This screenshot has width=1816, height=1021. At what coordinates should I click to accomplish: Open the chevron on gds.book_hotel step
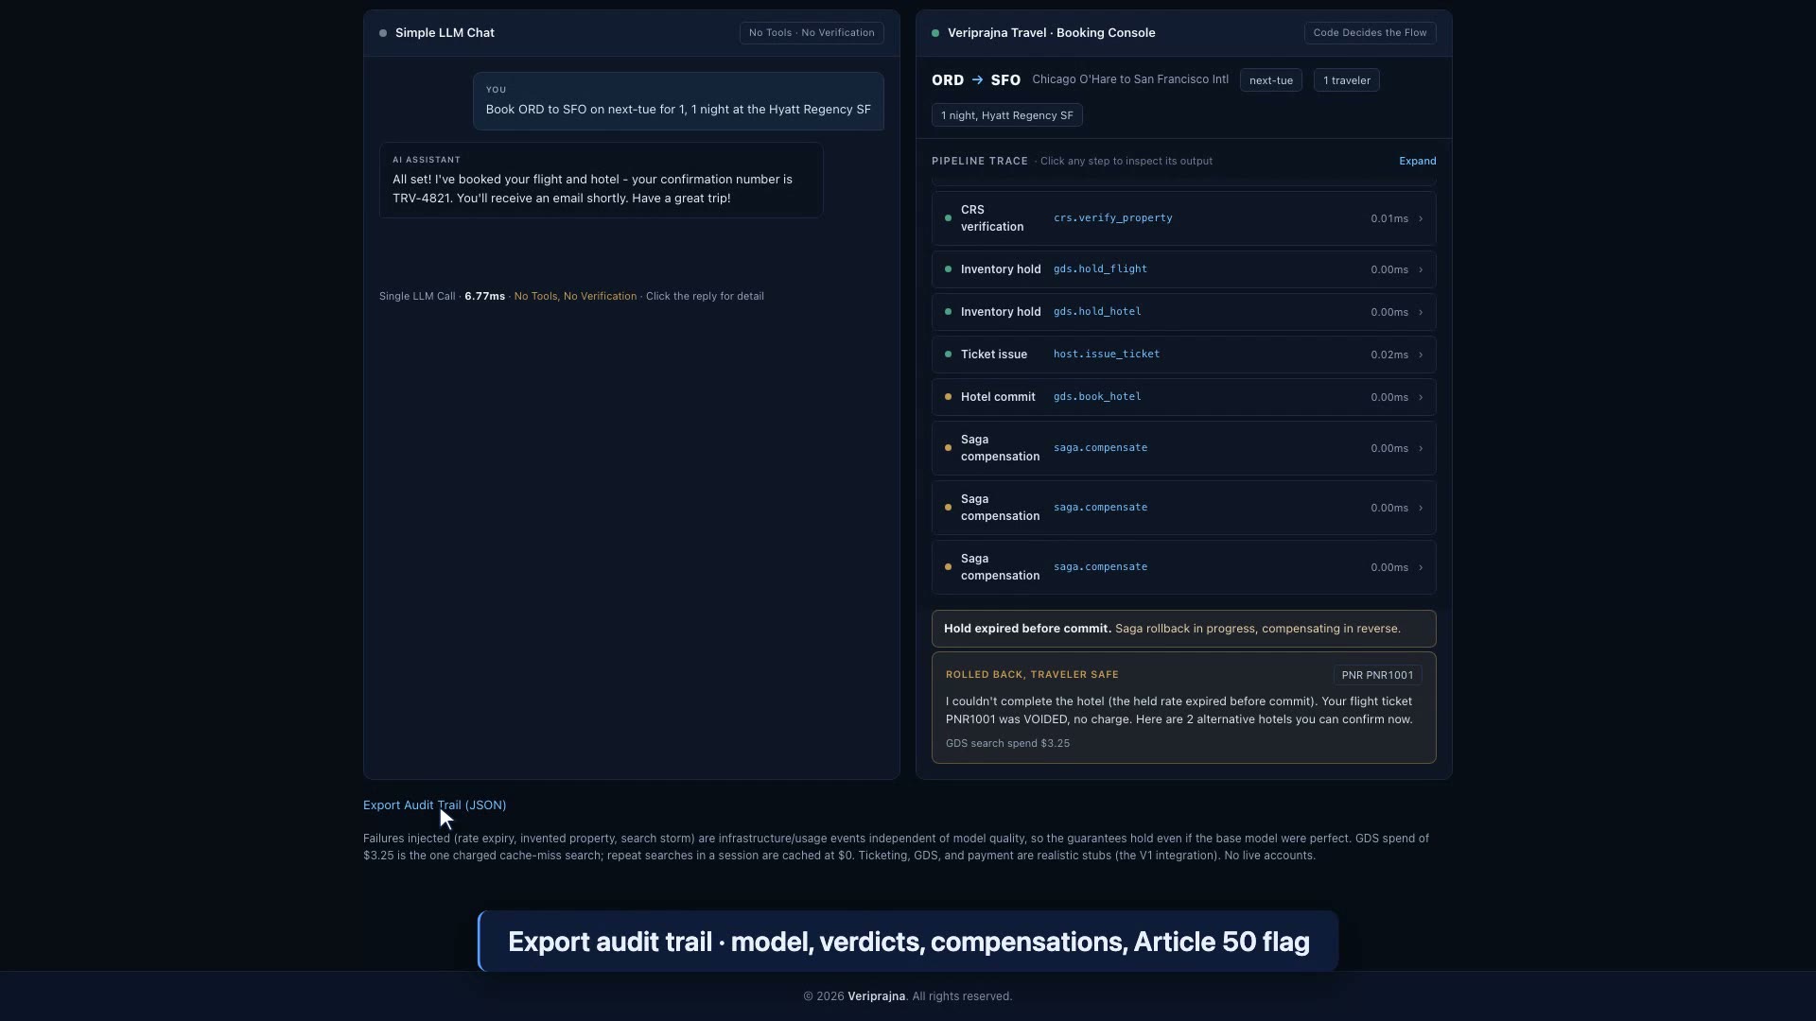(x=1420, y=397)
